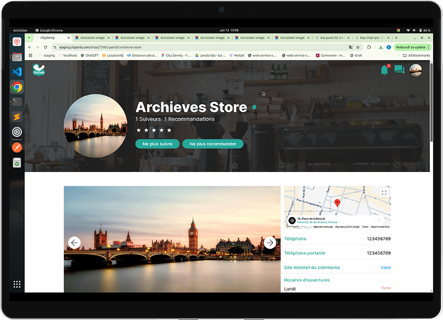Click the round store profile photo
This screenshot has height=320, width=443.
point(95,126)
